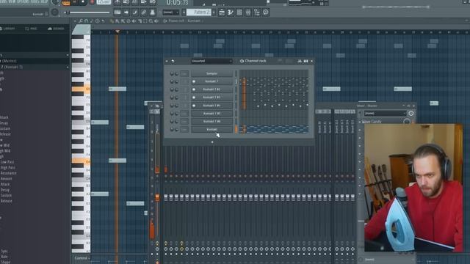The width and height of the screenshot is (470, 264).
Task: Select the Slice tool in Piano roll
Action: (x=140, y=21)
